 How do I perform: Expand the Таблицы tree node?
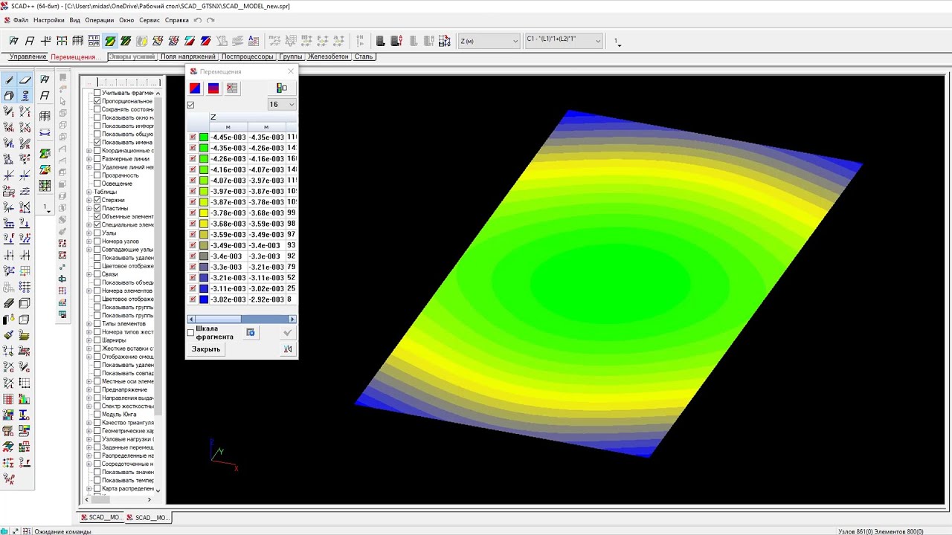(x=89, y=192)
